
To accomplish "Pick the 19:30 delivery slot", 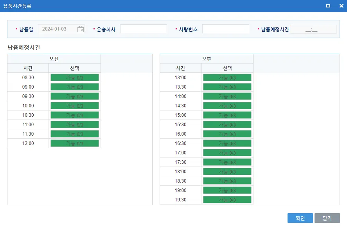I will coord(227,200).
